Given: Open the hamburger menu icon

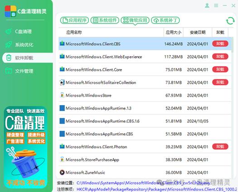Looking at the screenshot, I should [216, 5].
